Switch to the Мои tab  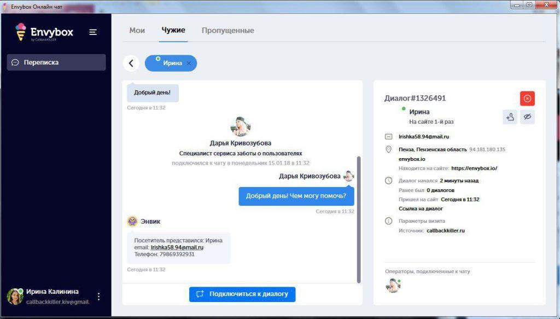[x=137, y=30]
